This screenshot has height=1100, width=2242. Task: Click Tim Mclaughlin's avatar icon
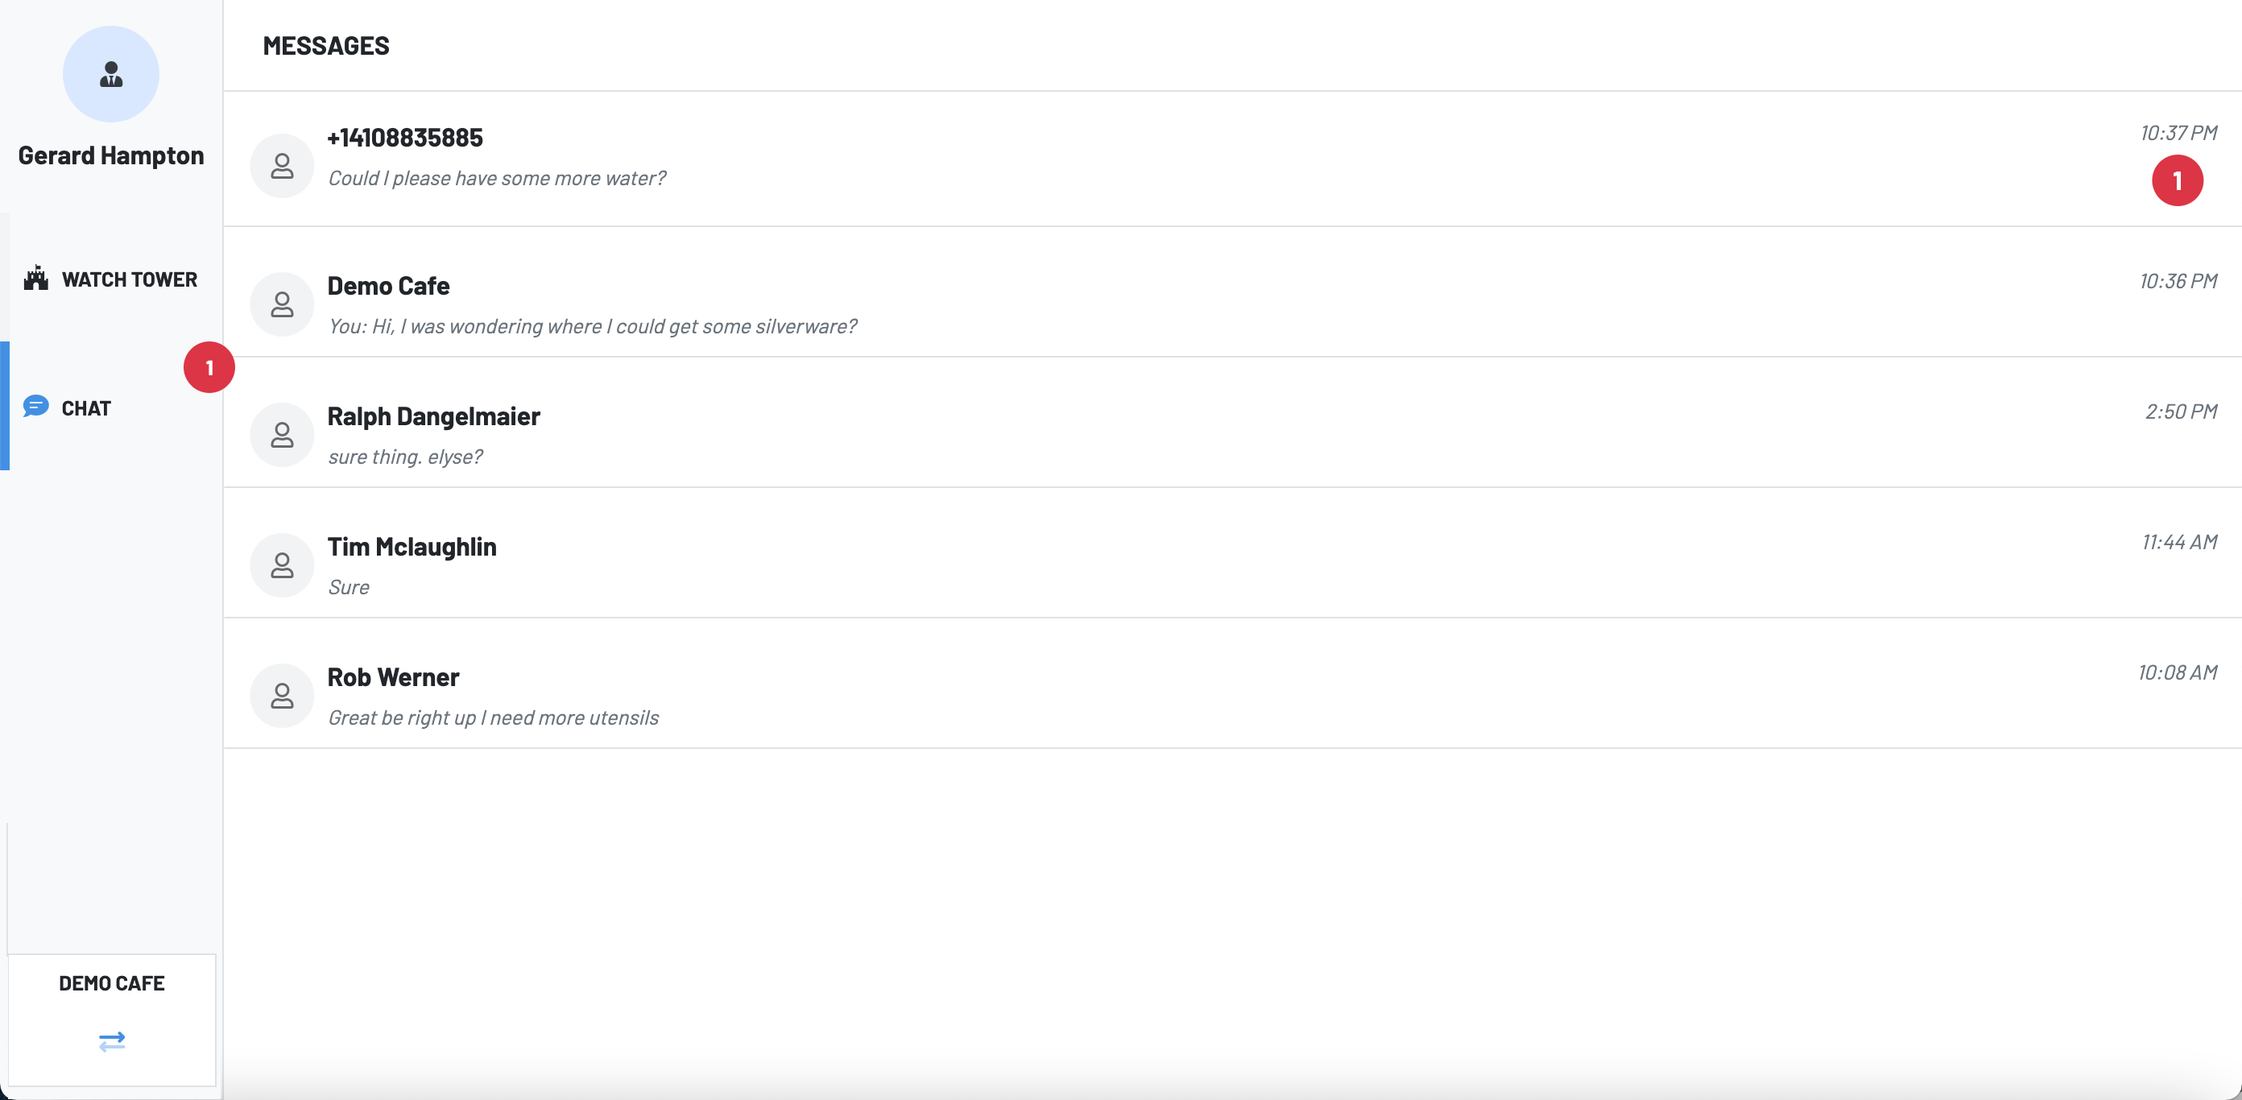282,565
